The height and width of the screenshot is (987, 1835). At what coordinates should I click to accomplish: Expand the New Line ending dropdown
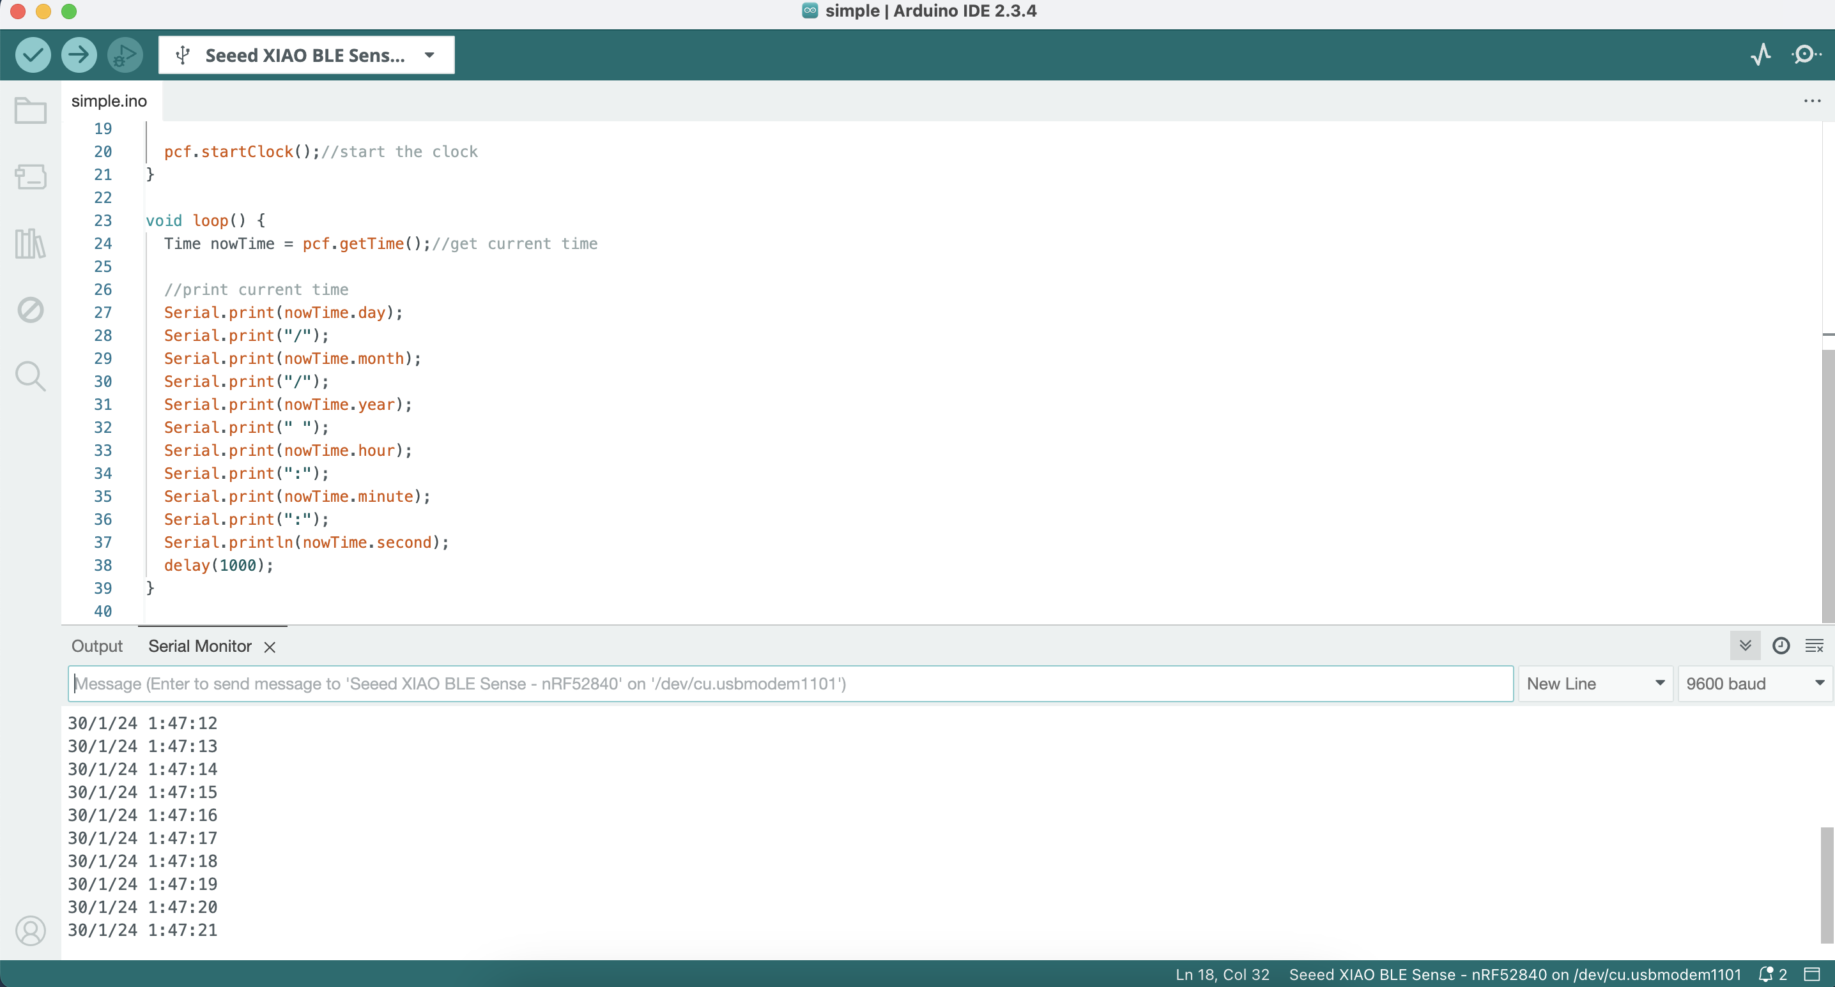coord(1595,683)
